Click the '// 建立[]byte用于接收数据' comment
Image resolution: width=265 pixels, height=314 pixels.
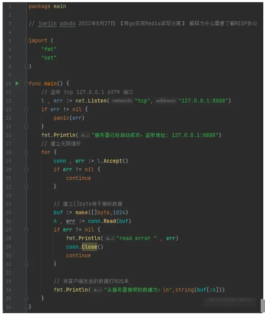pos(88,204)
